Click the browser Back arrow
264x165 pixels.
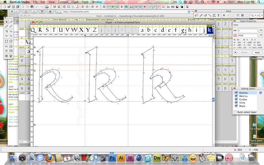[x=12, y=12]
